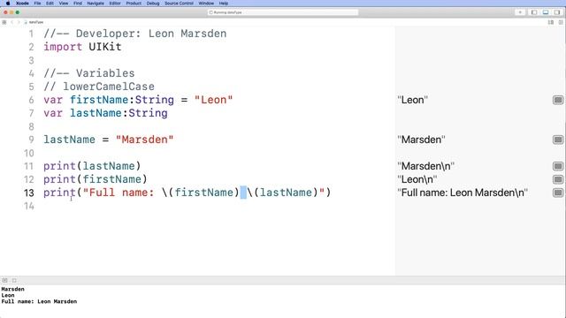This screenshot has height=318, width=566.
Task: Click the second debug bar icon
Action: coord(14,280)
